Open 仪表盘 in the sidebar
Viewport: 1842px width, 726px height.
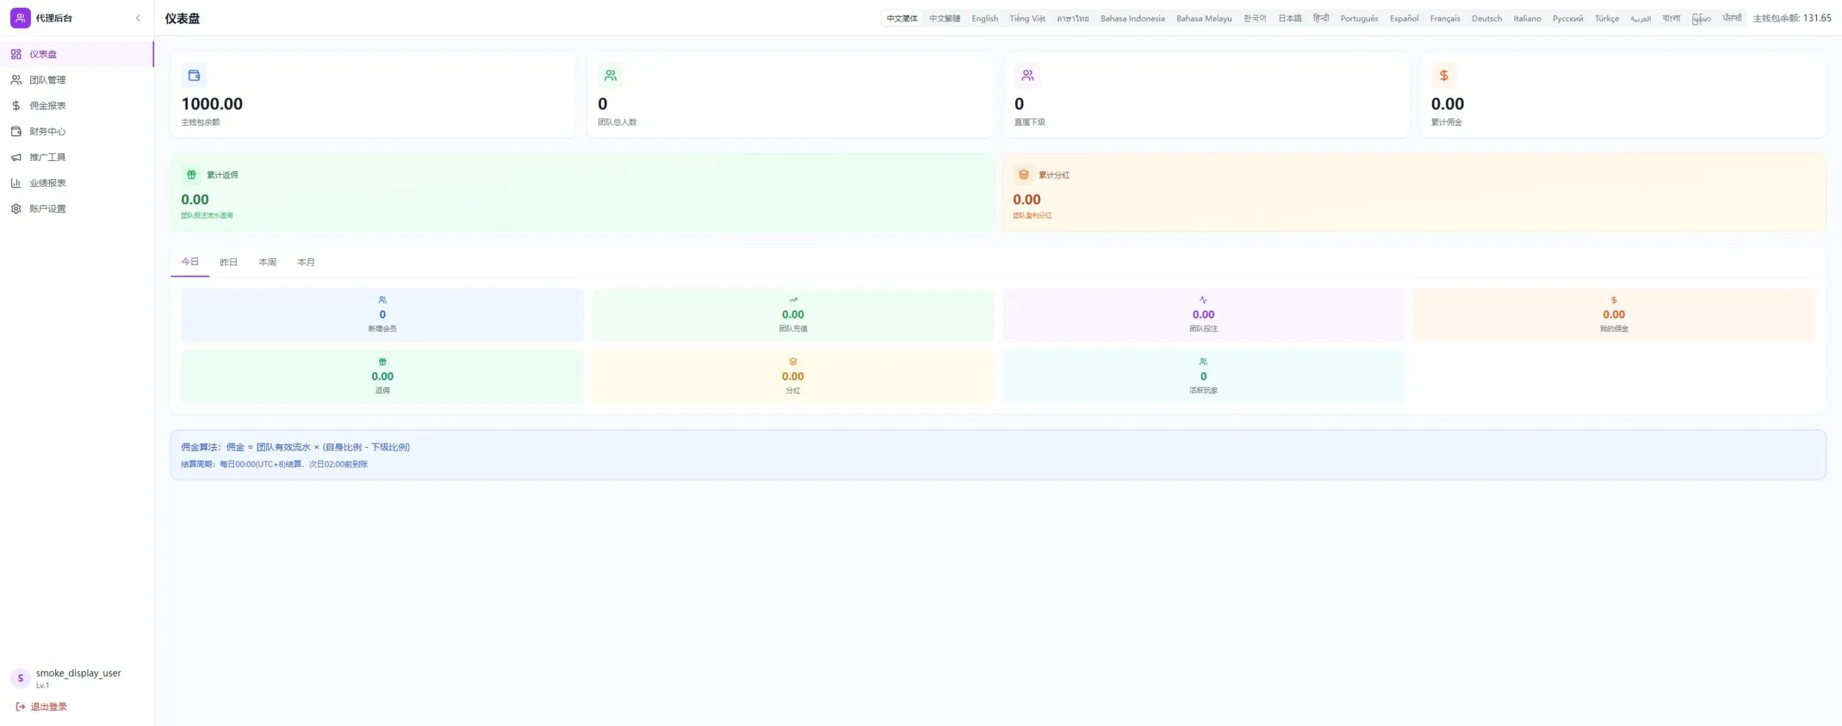click(76, 54)
